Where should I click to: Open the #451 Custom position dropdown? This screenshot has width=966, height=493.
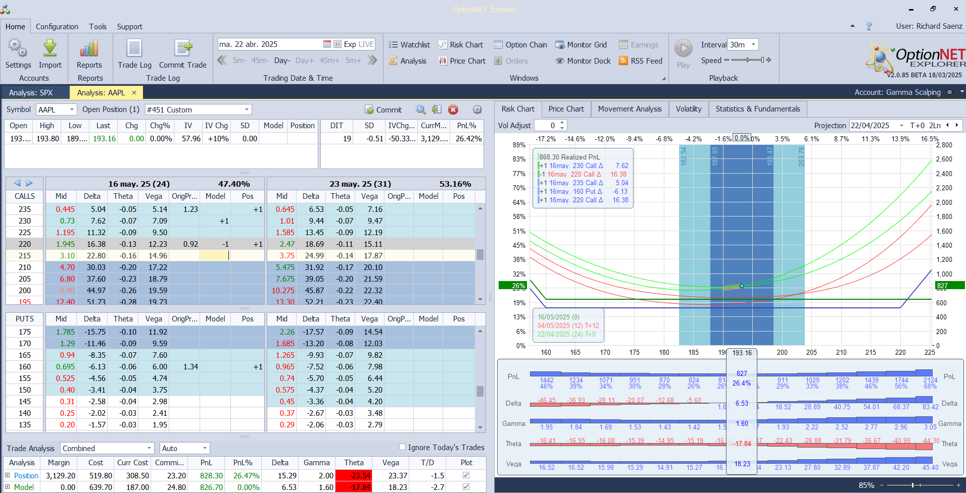(247, 109)
